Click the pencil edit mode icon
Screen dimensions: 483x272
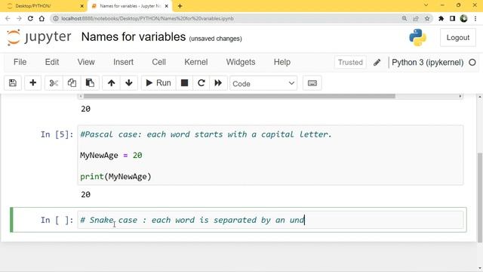377,62
